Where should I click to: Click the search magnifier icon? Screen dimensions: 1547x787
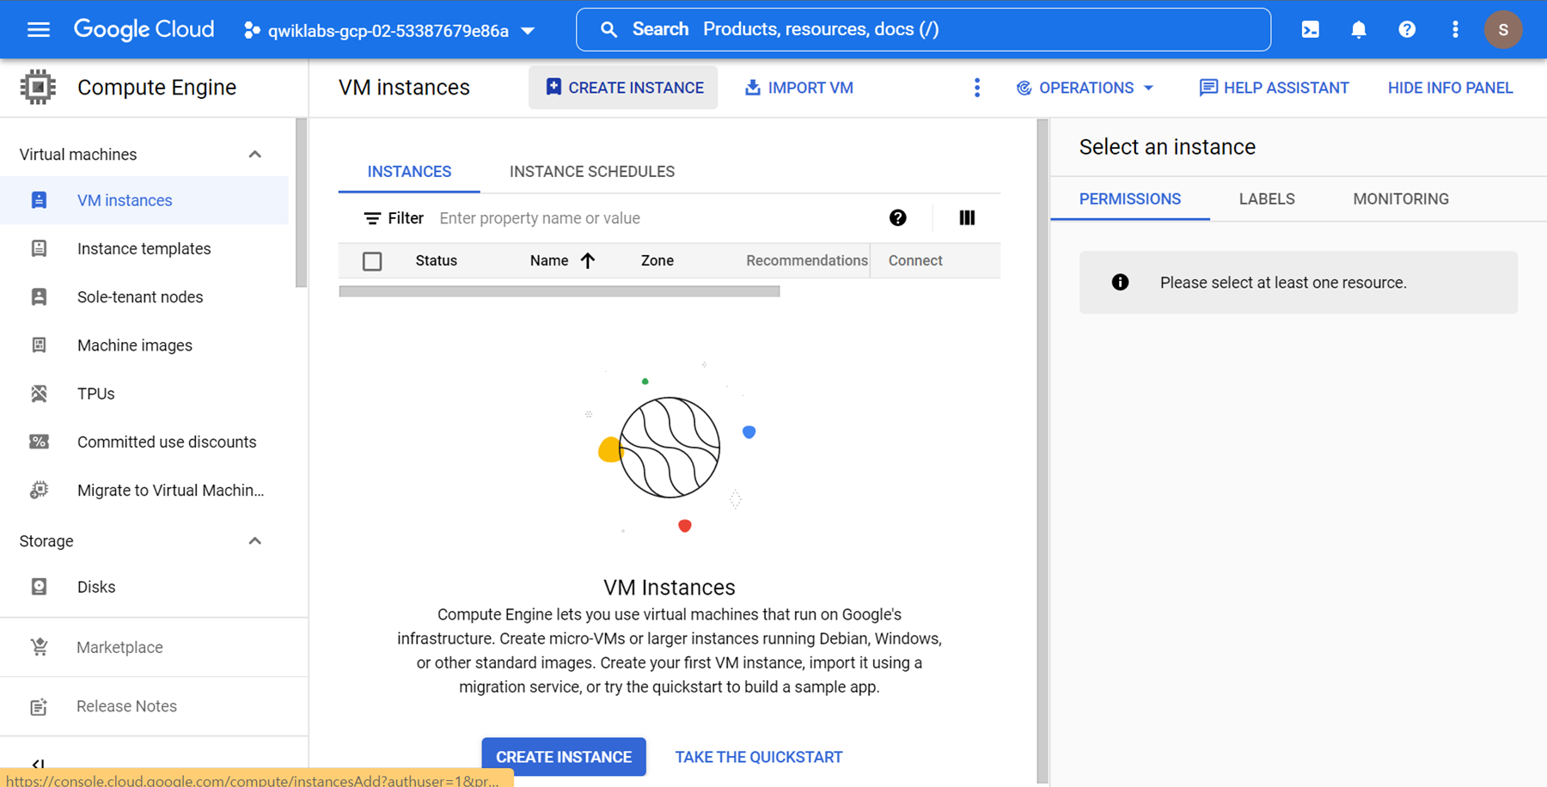(x=608, y=29)
